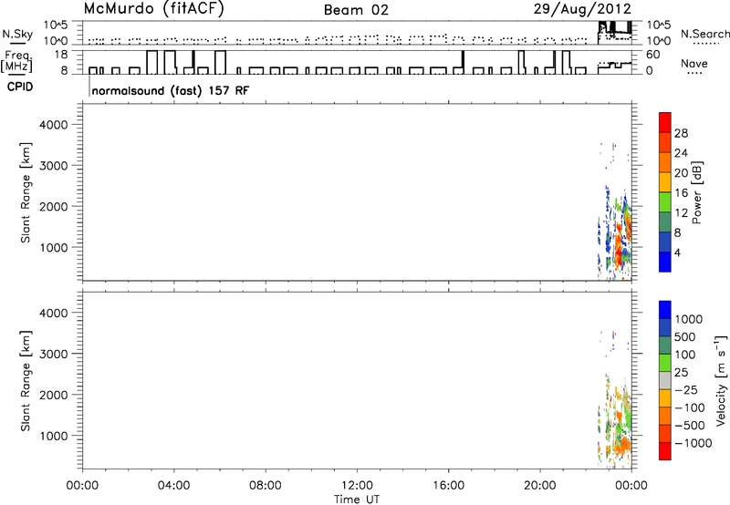Click the '60' right tick of the Nave axis
Viewport: 730px width, 505px height.
[x=652, y=55]
